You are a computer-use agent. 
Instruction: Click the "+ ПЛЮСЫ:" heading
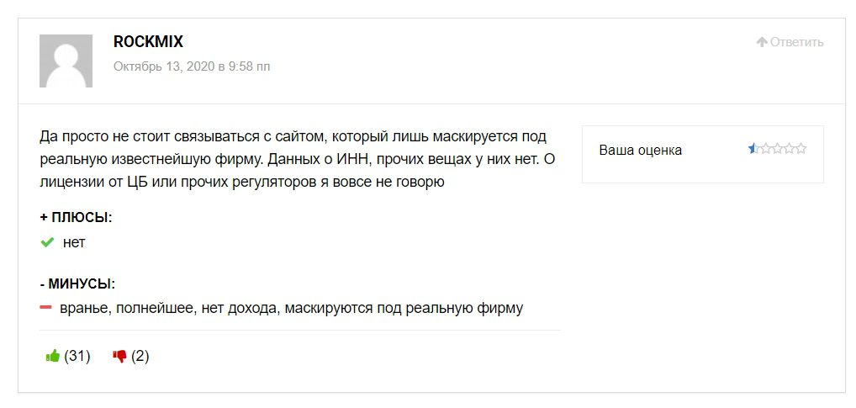coord(76,217)
